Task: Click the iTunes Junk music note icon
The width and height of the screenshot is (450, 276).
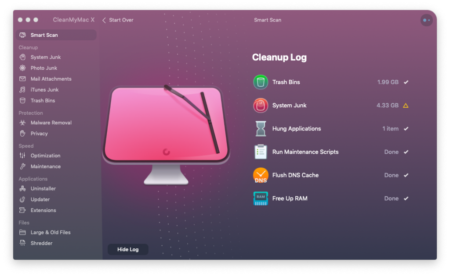Action: (22, 89)
